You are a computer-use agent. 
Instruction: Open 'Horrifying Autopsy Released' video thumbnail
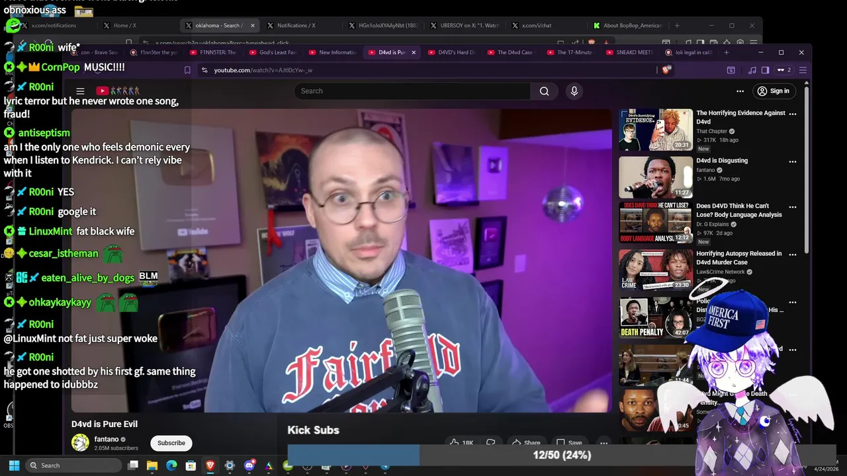coord(656,270)
